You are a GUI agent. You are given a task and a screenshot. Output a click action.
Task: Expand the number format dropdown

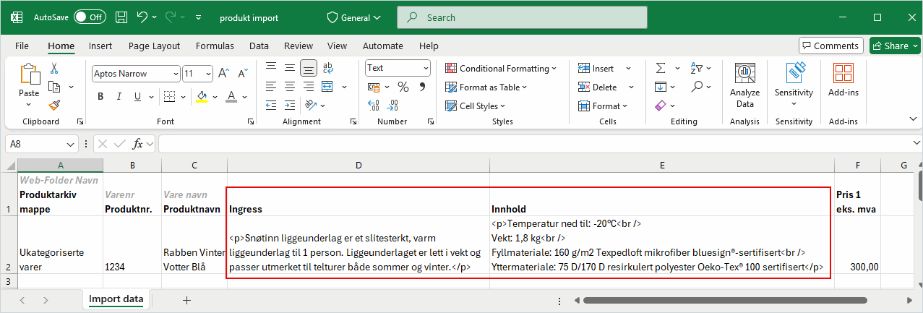425,68
